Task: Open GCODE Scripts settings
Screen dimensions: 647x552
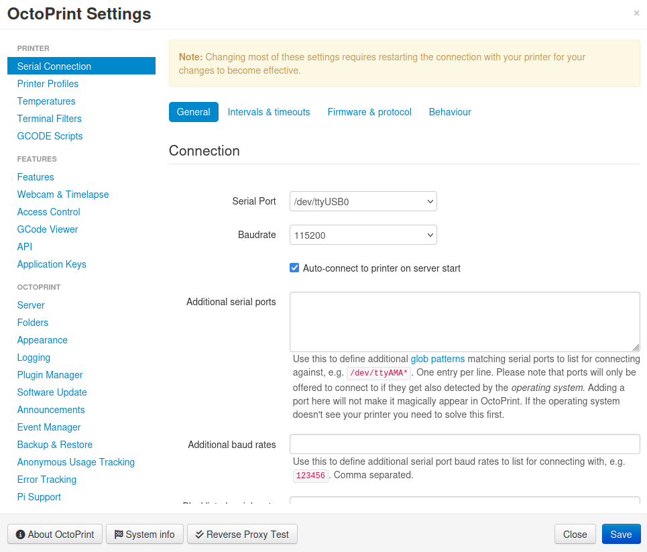Action: [x=50, y=136]
